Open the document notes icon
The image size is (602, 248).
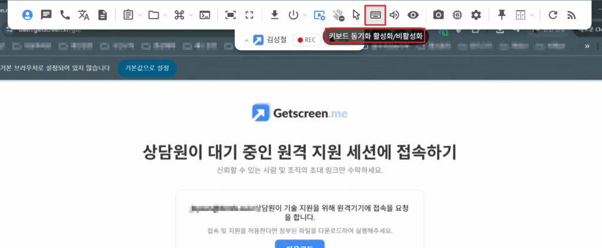click(102, 15)
